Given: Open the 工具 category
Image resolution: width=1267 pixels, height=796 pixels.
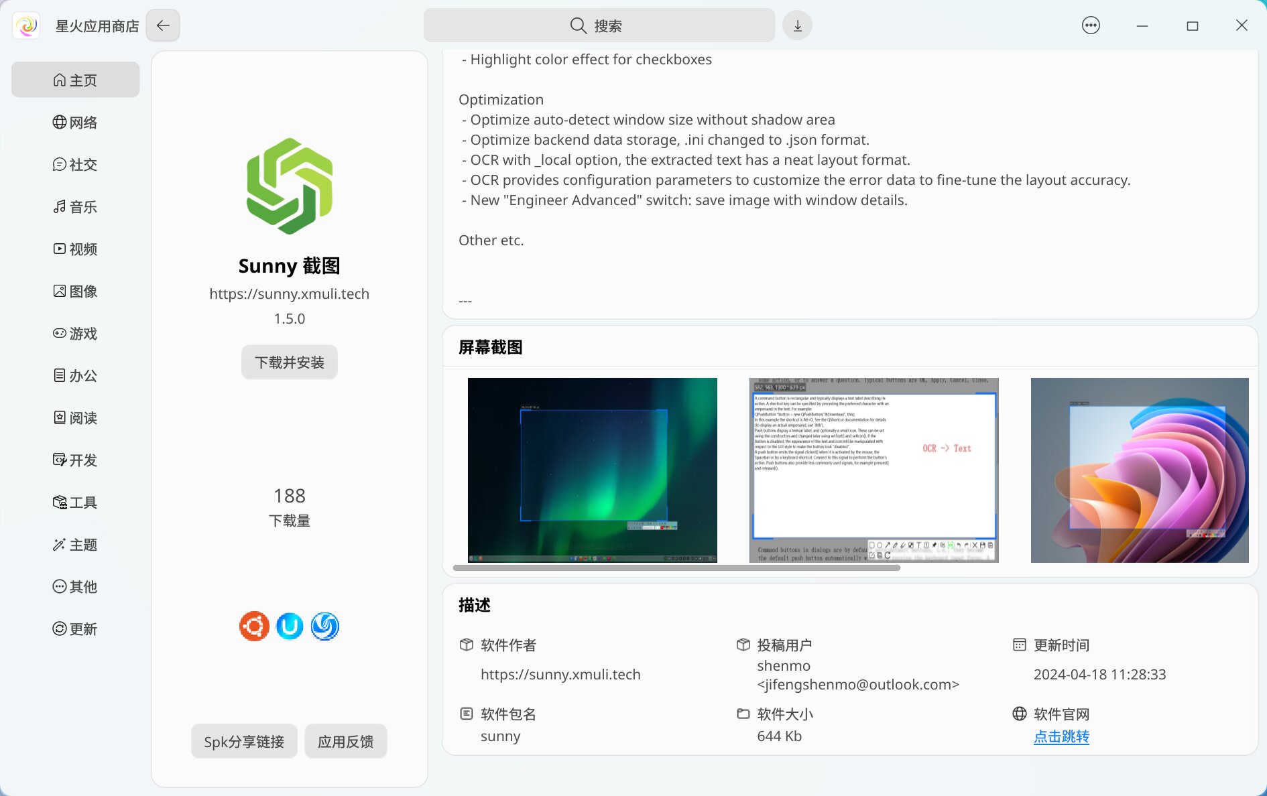Looking at the screenshot, I should click(75, 502).
